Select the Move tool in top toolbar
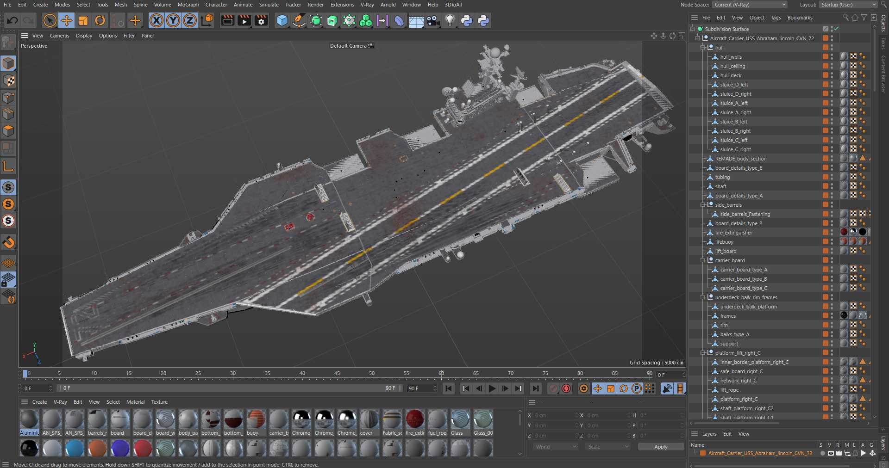This screenshot has height=468, width=889. point(67,20)
